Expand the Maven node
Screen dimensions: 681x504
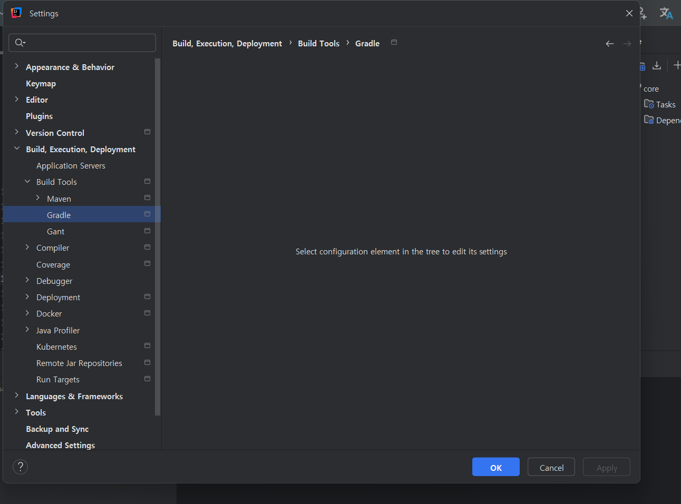pos(38,198)
